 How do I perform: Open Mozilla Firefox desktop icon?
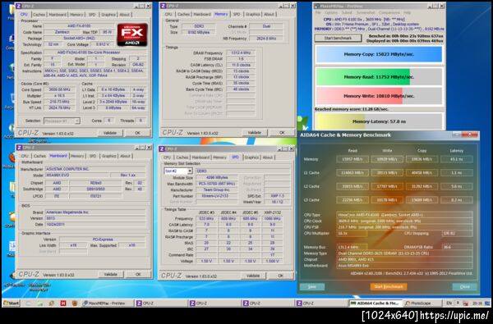(12, 157)
